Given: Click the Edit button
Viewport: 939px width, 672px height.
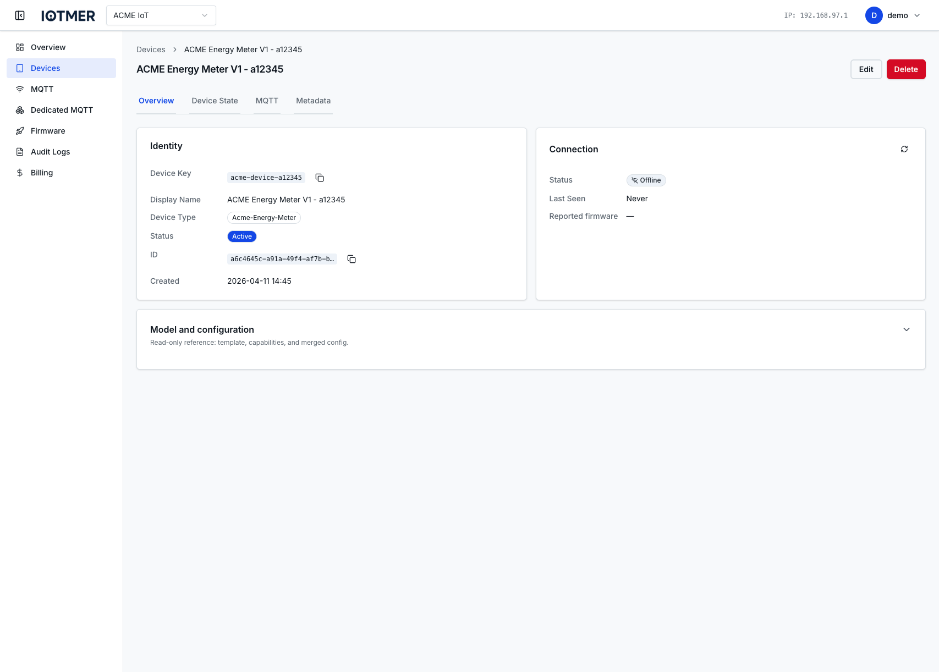Looking at the screenshot, I should pyautogui.click(x=866, y=69).
